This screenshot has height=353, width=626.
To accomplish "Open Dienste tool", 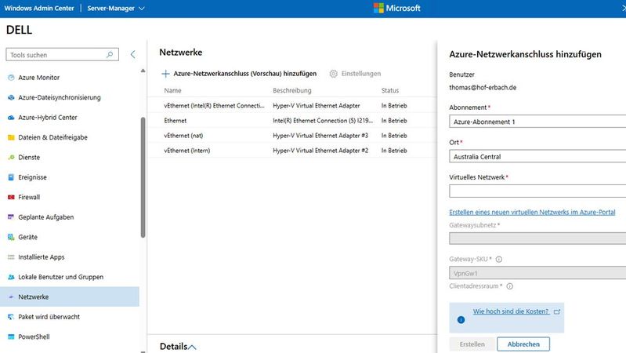I will click(x=29, y=158).
